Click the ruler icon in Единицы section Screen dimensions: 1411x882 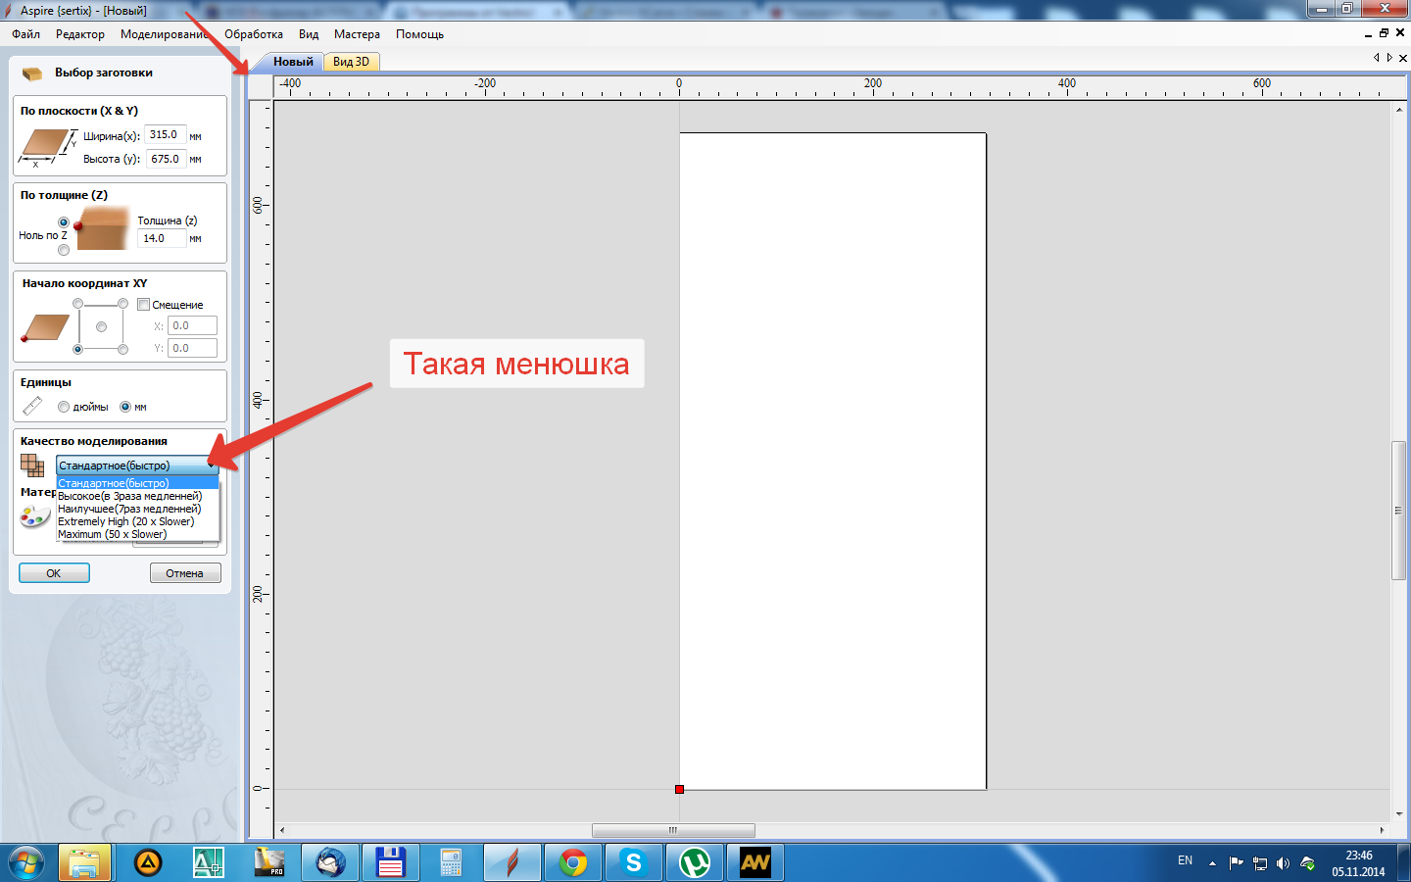32,406
